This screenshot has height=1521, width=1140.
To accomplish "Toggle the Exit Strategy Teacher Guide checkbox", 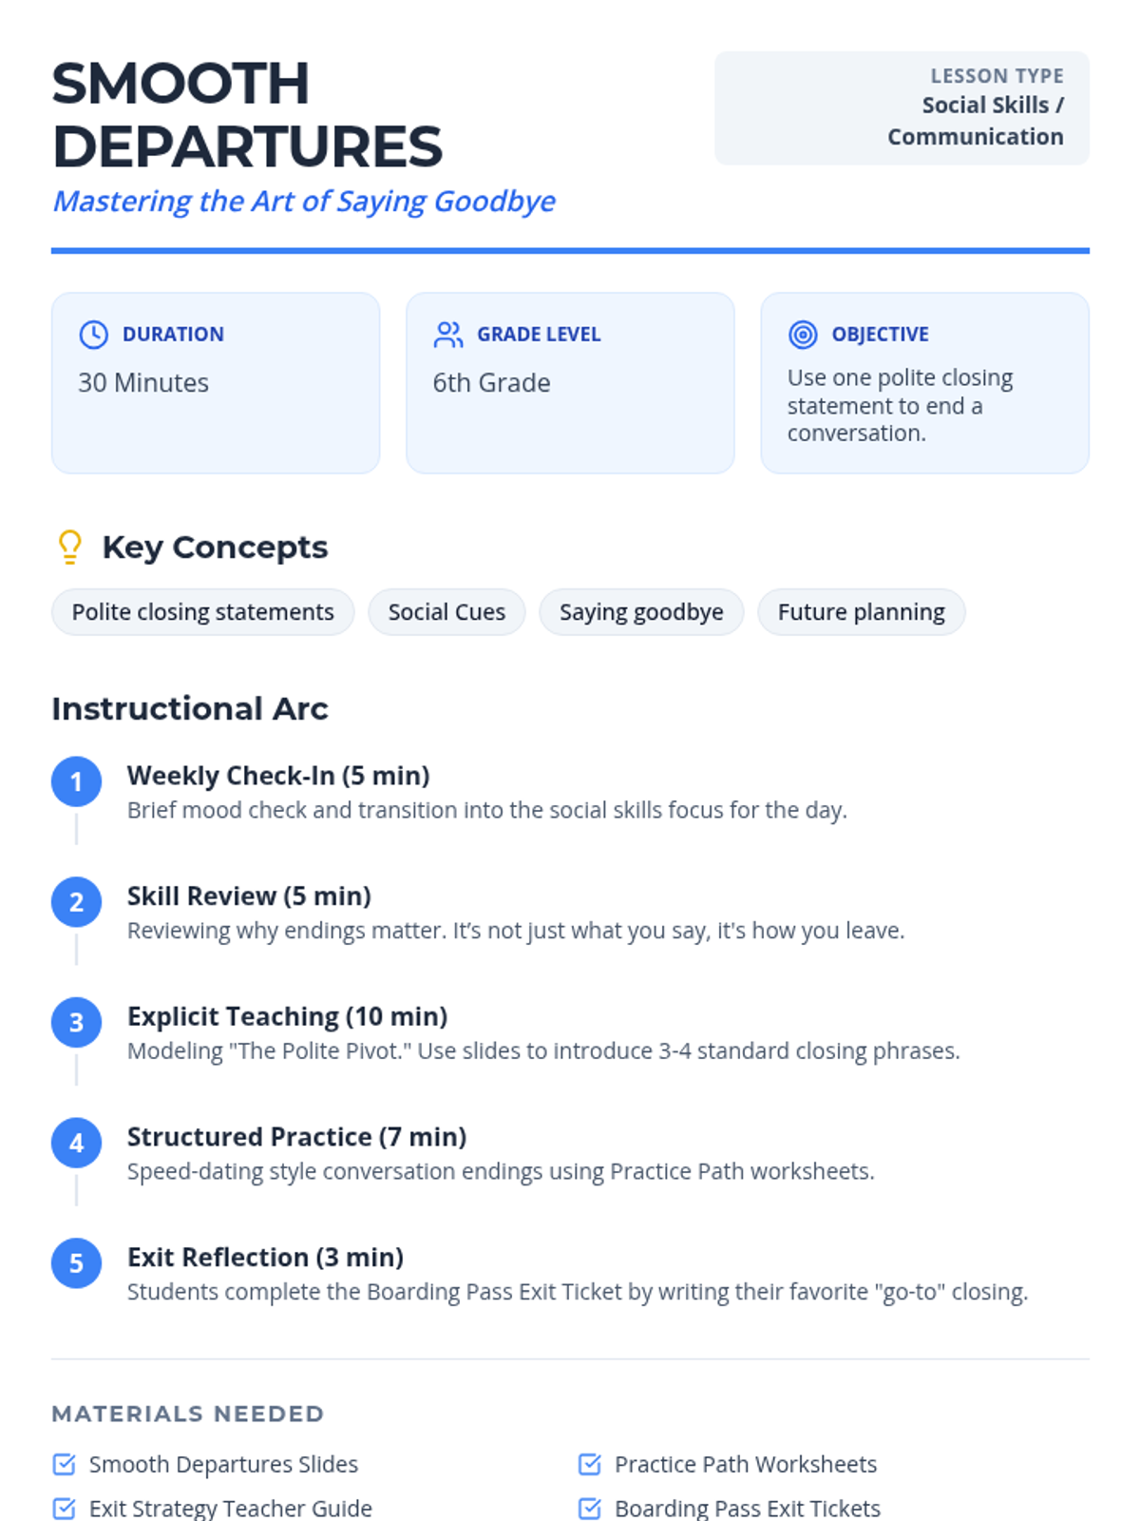I will click(65, 1508).
